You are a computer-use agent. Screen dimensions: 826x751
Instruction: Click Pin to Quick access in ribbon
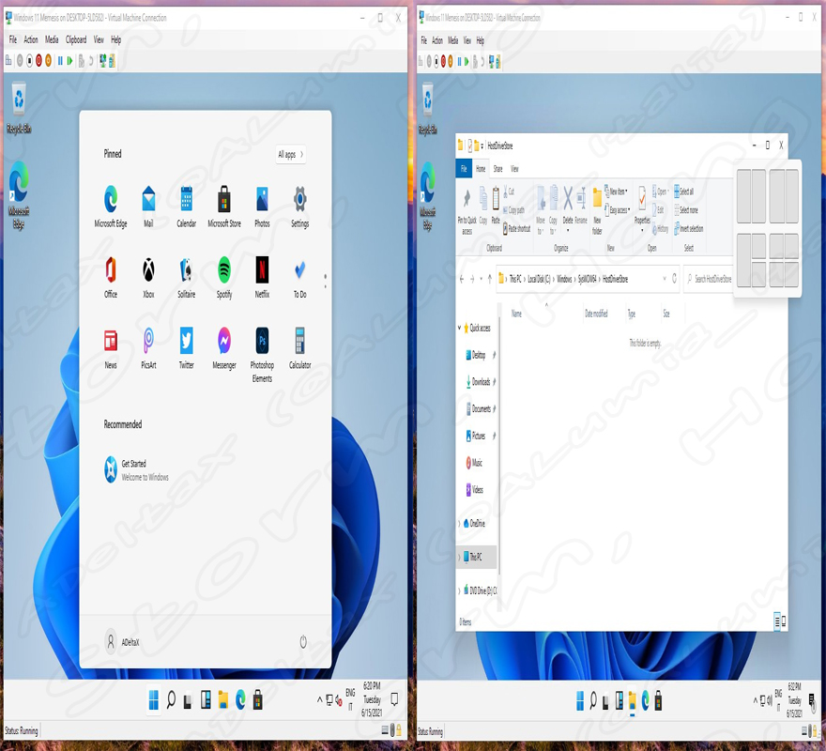467,210
